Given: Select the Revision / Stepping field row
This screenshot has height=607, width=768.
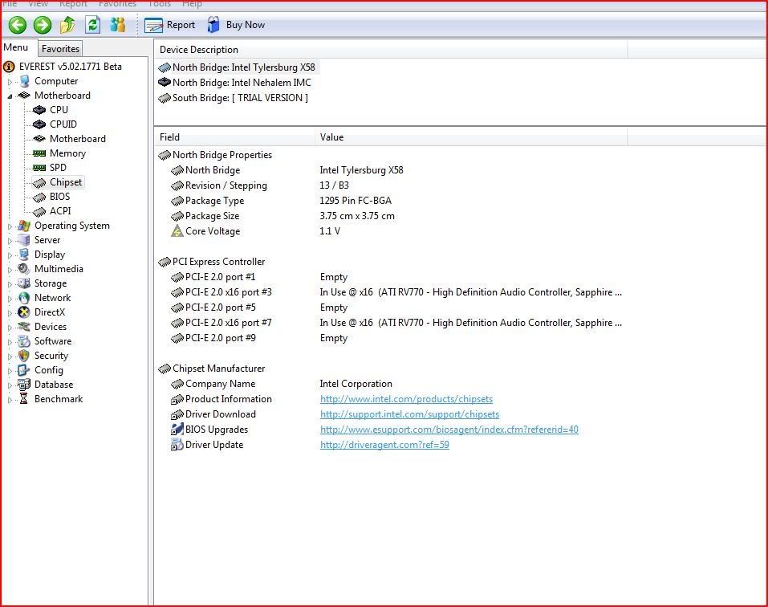Looking at the screenshot, I should coord(259,185).
